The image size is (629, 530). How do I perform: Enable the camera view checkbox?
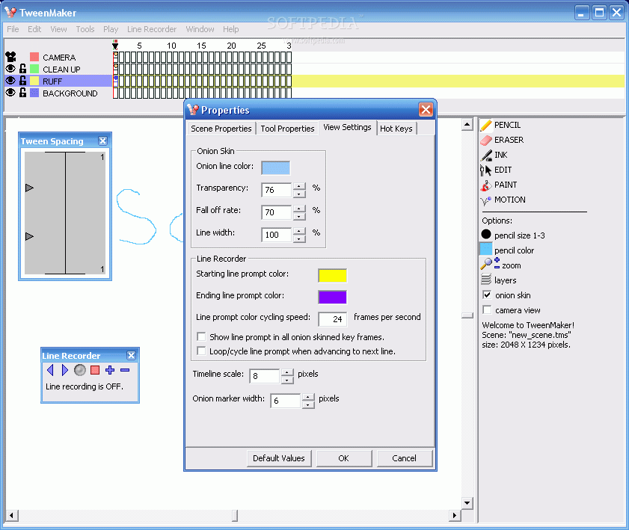click(487, 310)
